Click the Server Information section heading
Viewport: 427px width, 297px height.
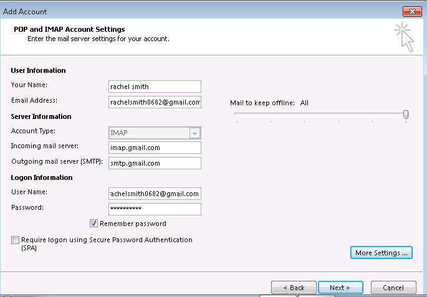(x=41, y=116)
